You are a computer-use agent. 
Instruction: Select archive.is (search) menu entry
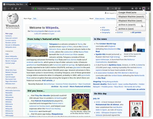tap(131, 25)
